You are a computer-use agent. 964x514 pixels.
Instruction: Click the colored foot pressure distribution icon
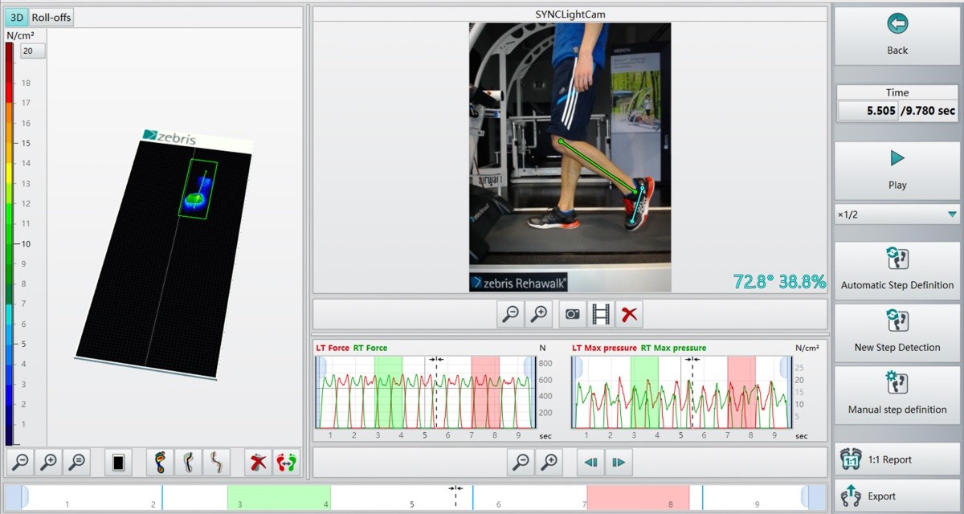point(161,463)
